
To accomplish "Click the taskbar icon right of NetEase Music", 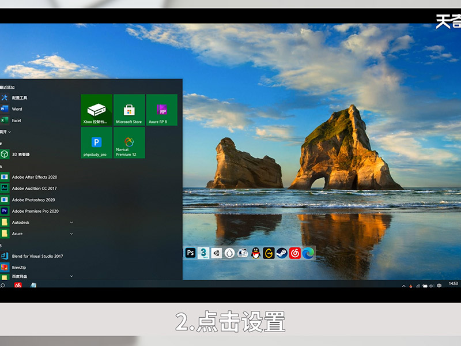I will click(33, 285).
